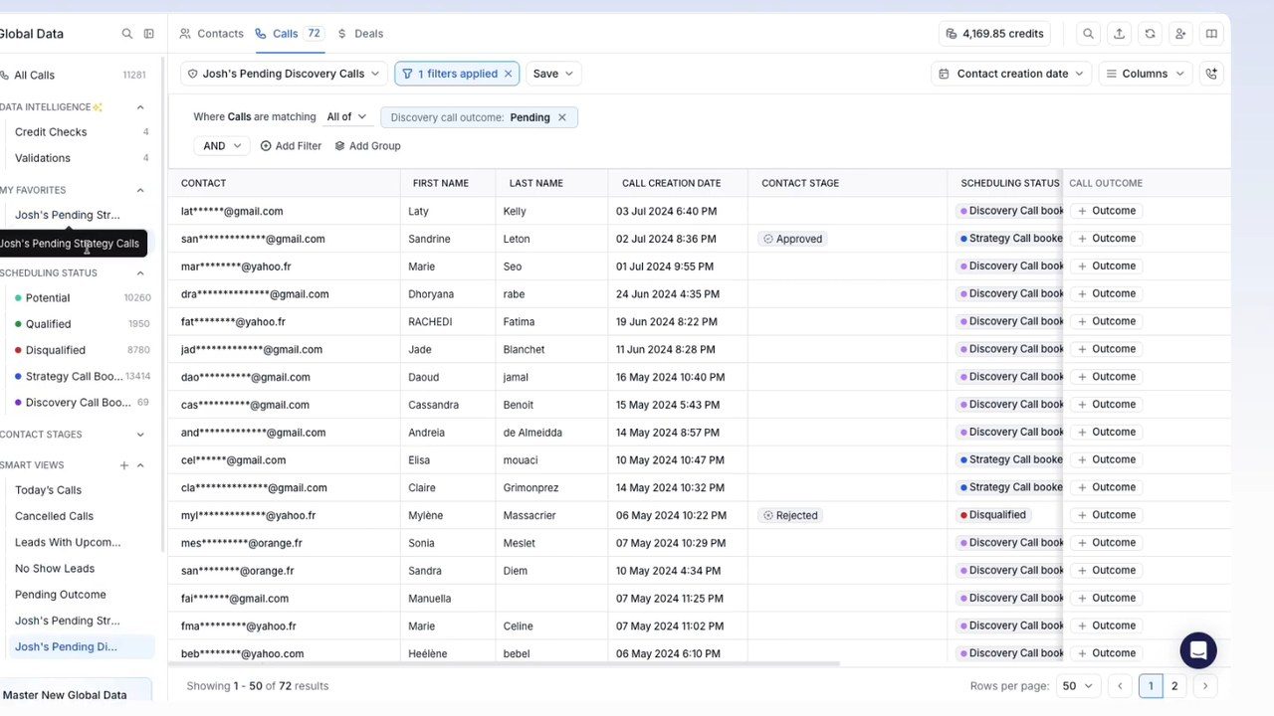
Task: Open contact lat******@gmail.com
Action: tap(232, 211)
